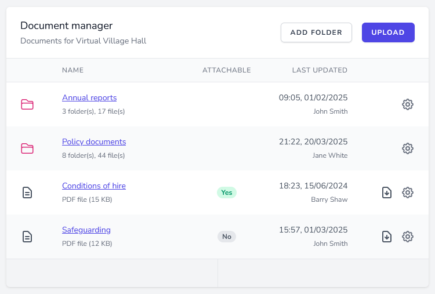This screenshot has width=435, height=294.
Task: Open settings gear for Conditions of hire
Action: coord(408,193)
